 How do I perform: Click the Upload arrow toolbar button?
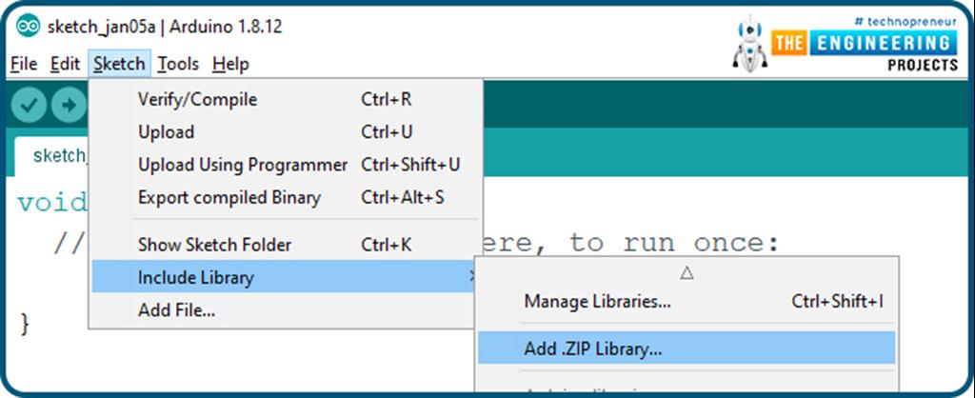tap(68, 104)
